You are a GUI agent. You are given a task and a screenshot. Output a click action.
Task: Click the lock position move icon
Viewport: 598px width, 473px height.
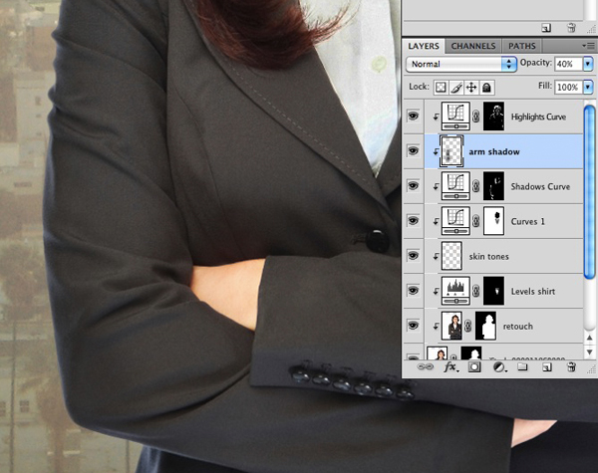[x=472, y=88]
